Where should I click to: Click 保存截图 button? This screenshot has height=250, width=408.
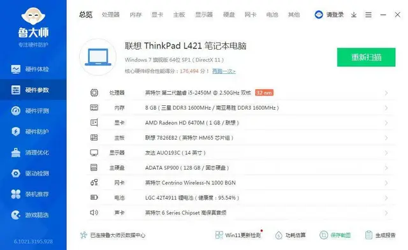(335, 235)
